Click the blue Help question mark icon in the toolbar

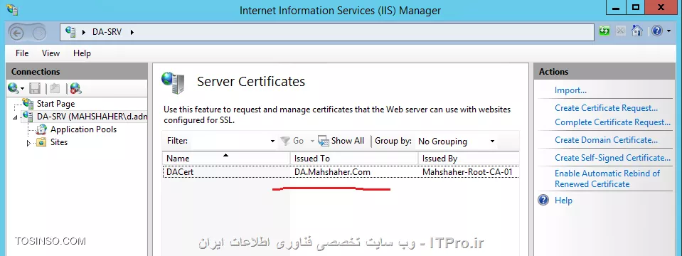tap(657, 31)
